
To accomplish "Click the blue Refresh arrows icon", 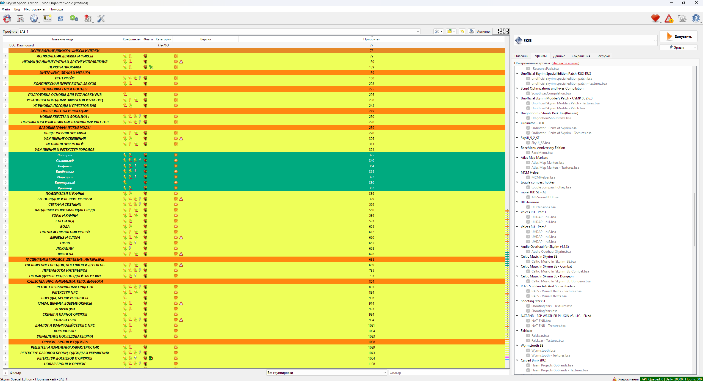I will (61, 19).
